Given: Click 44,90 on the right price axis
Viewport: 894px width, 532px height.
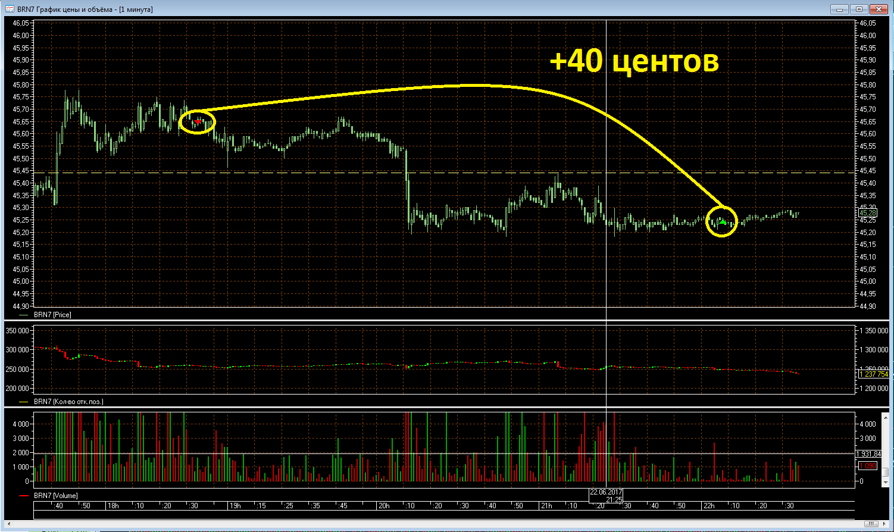Looking at the screenshot, I should [868, 306].
